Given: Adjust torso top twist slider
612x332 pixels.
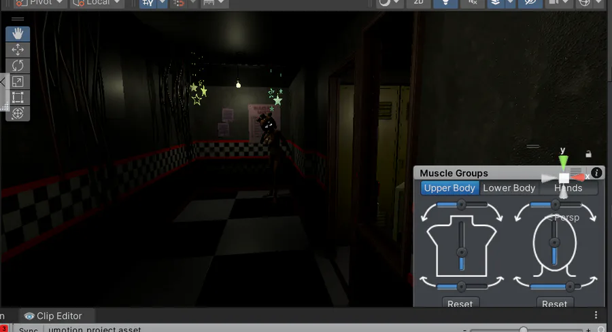Looking at the screenshot, I should 462,204.
